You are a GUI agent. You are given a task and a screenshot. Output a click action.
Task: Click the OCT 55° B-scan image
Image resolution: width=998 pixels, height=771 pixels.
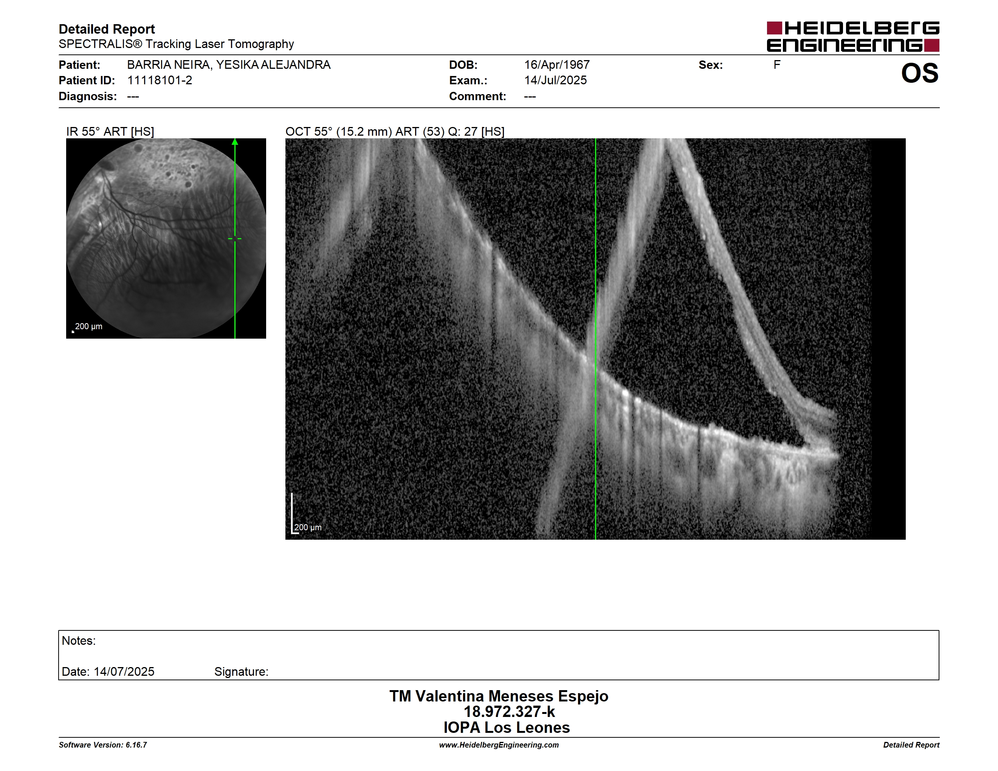(595, 339)
